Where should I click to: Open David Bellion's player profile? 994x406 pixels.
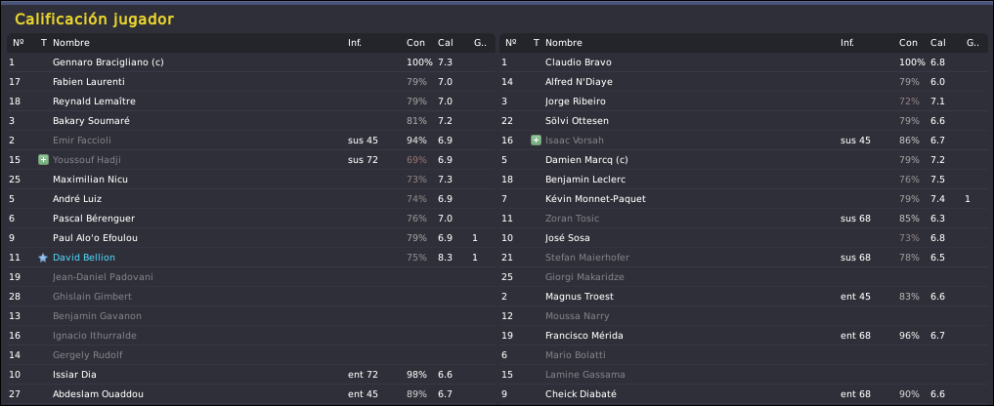tap(84, 258)
